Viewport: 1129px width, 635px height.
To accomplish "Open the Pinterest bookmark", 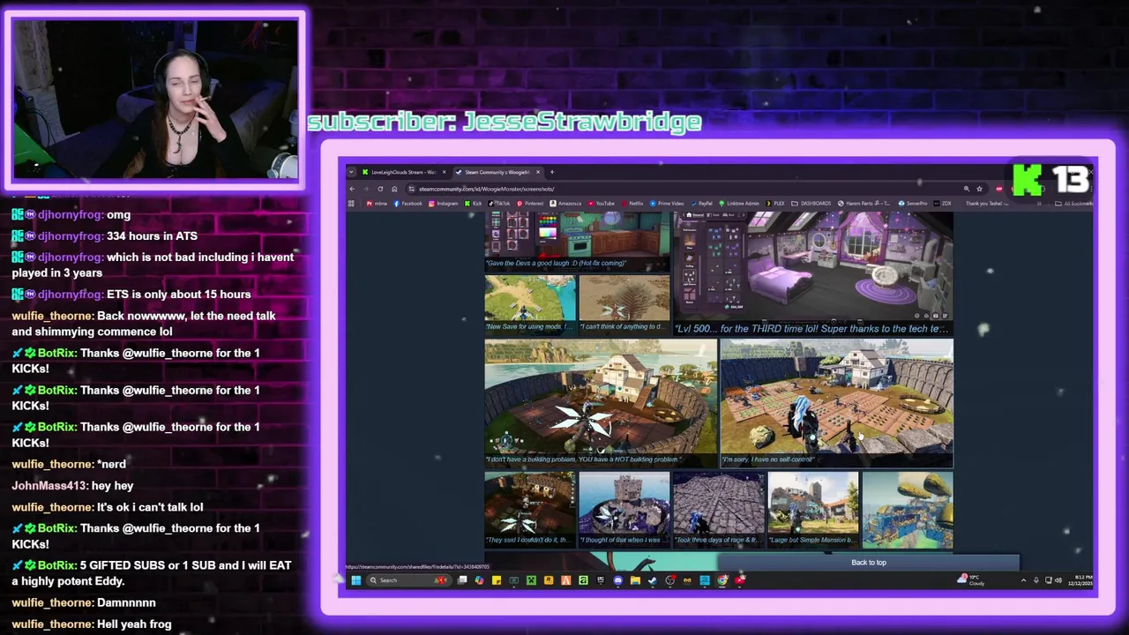I will (x=530, y=204).
